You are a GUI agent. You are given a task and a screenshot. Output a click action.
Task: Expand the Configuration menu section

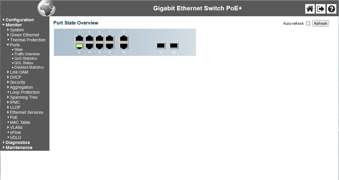click(20, 20)
